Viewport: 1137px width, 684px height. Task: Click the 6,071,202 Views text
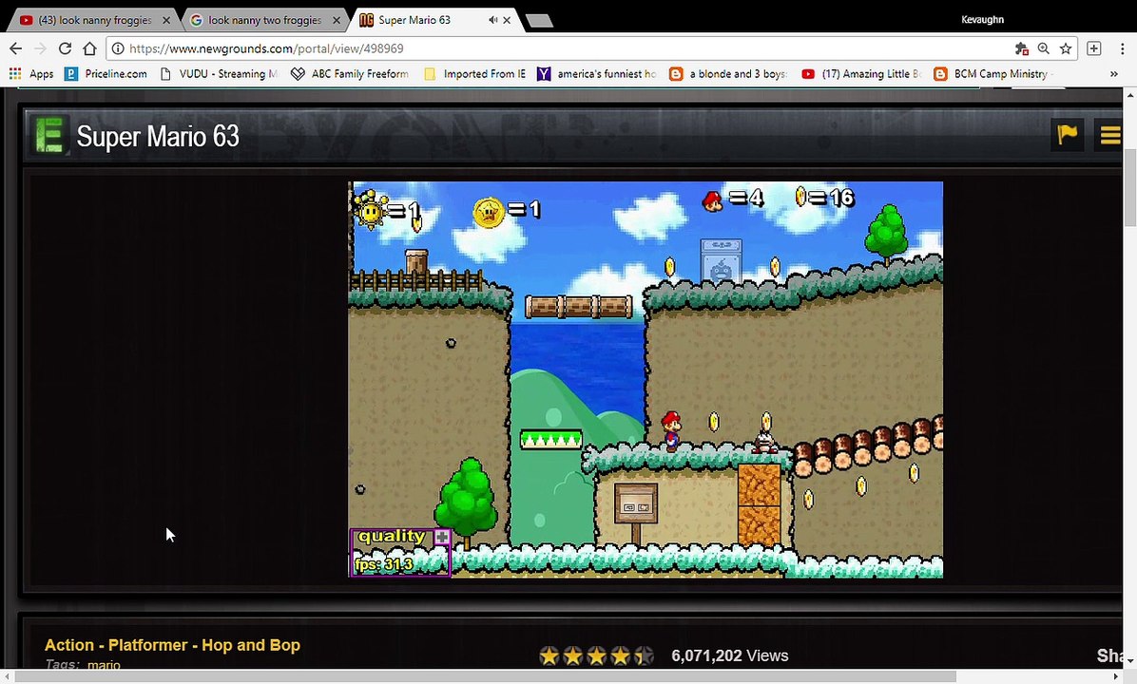coord(729,655)
